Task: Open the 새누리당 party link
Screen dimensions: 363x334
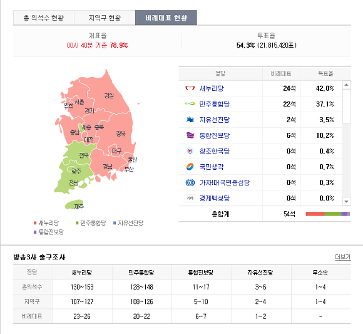Action: pos(212,88)
